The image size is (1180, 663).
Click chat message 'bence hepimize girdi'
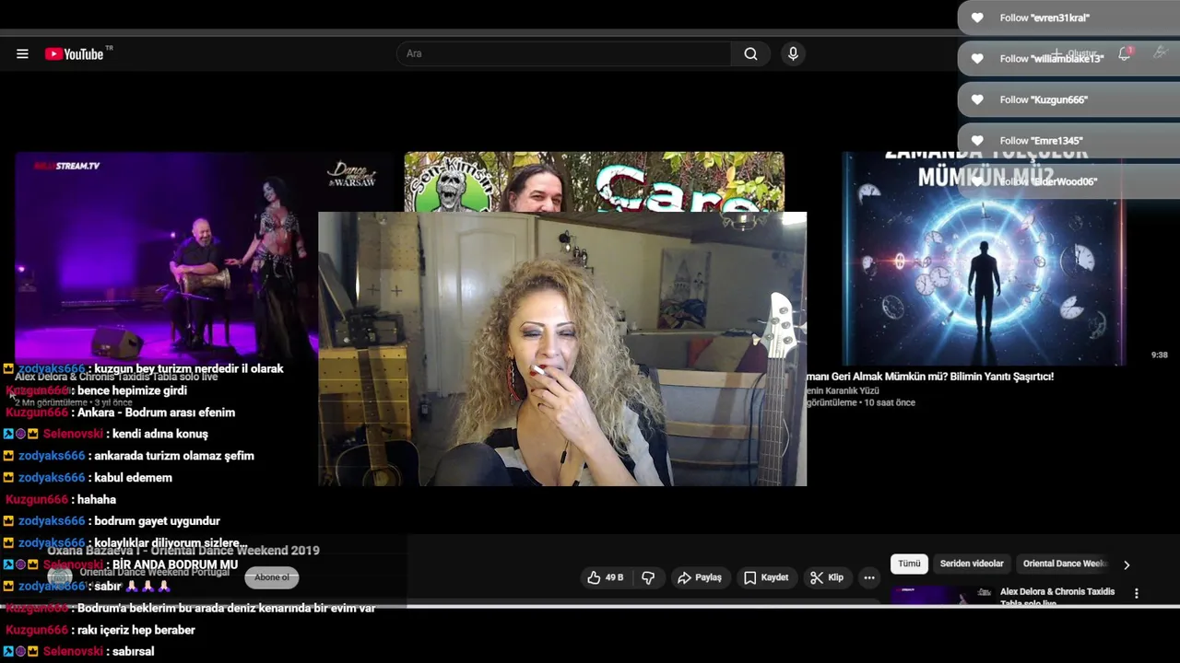click(132, 390)
